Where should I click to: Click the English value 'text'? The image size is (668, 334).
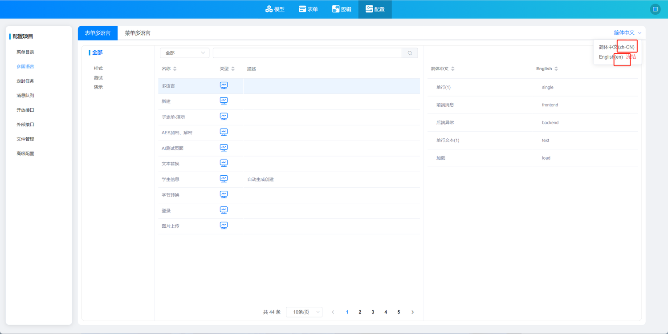(x=546, y=141)
